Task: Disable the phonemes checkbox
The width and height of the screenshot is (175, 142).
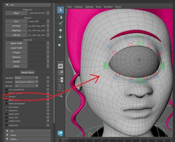Action: [x=7, y=107]
